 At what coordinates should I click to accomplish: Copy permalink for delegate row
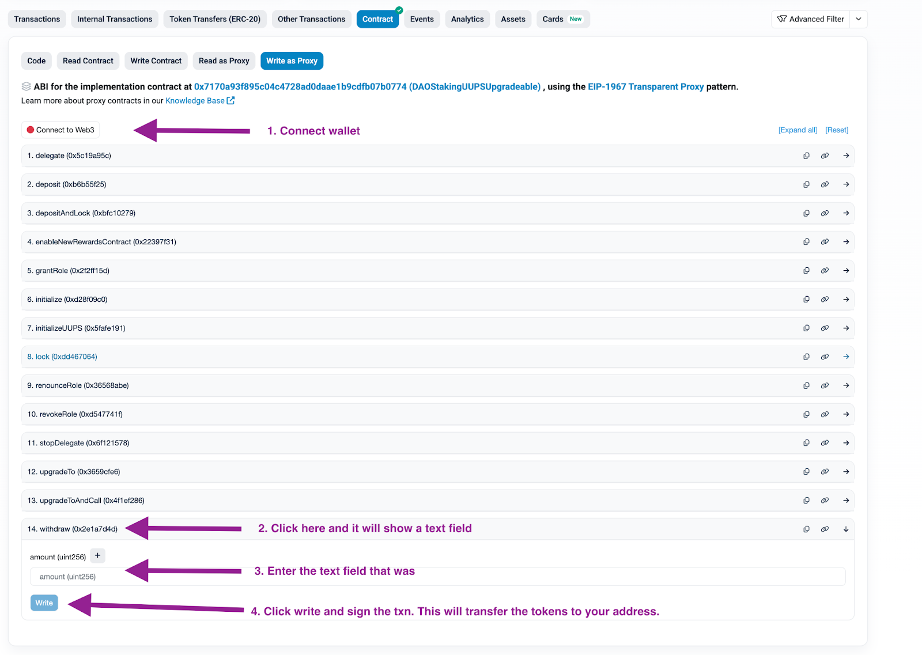825,156
